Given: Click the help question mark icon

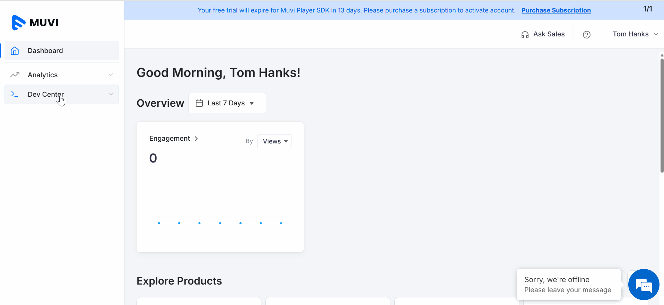Looking at the screenshot, I should coord(586,35).
